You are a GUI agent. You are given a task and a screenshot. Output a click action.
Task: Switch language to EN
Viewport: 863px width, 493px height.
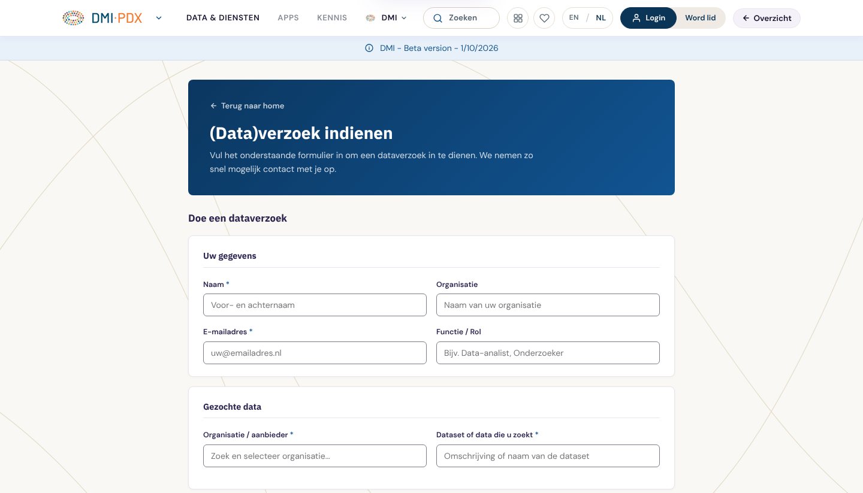574,18
